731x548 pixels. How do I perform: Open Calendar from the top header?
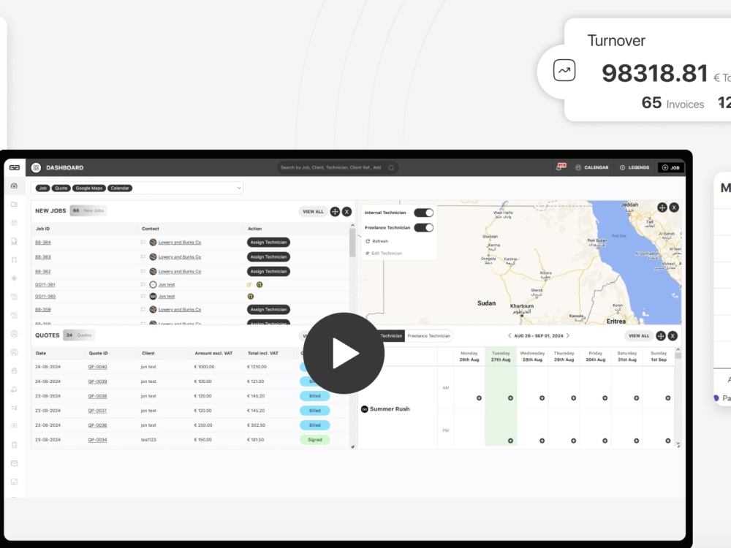tap(591, 167)
